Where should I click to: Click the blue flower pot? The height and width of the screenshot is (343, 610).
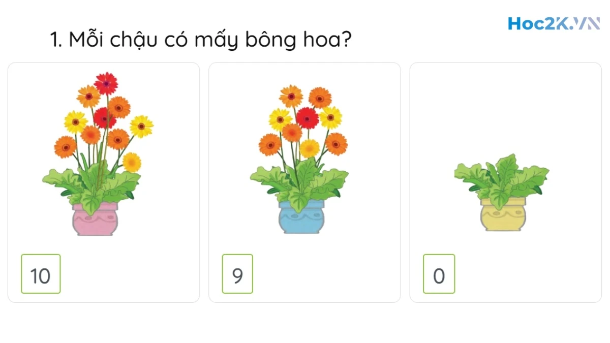click(x=301, y=217)
